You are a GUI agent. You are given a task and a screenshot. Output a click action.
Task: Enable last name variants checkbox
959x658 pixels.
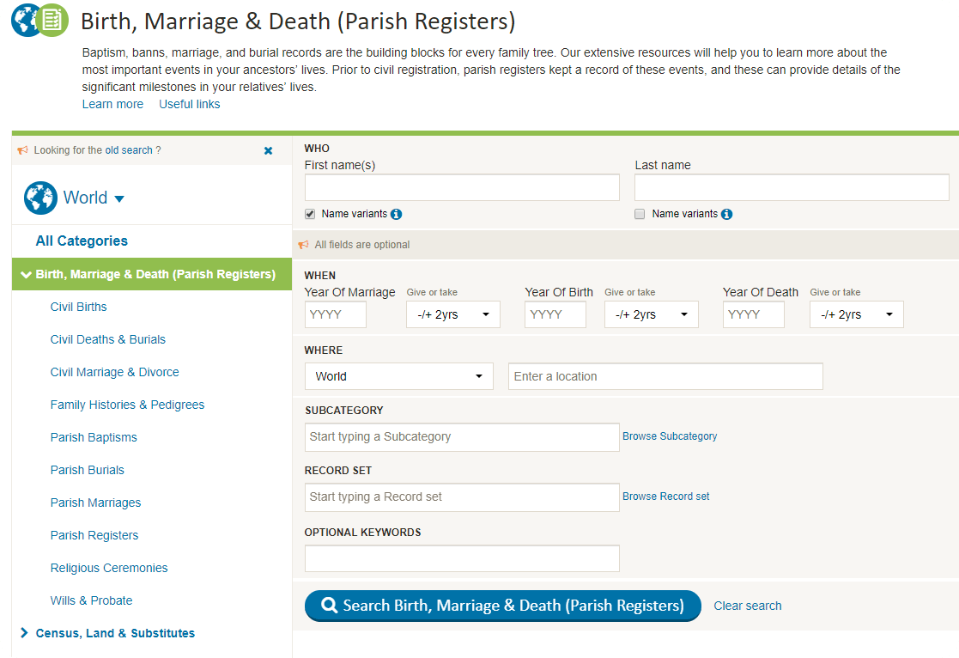click(640, 214)
